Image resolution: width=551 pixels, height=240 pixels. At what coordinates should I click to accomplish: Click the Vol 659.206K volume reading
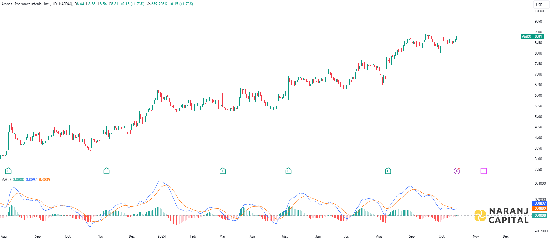tap(157, 4)
